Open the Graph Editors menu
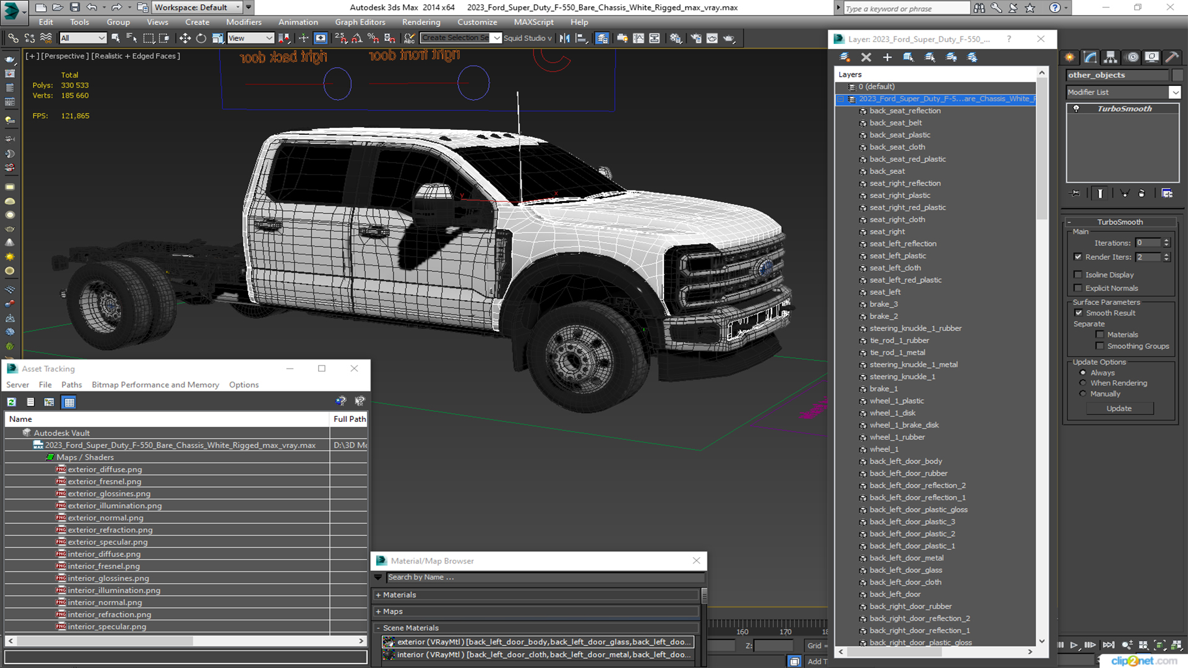 pos(360,22)
